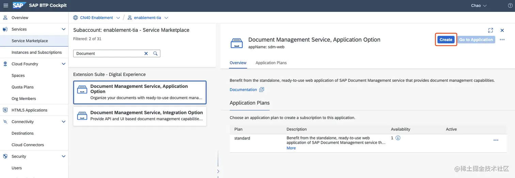This screenshot has width=515, height=178.
Task: Collapse the Cloud Foundry navigation group
Action: 63,64
